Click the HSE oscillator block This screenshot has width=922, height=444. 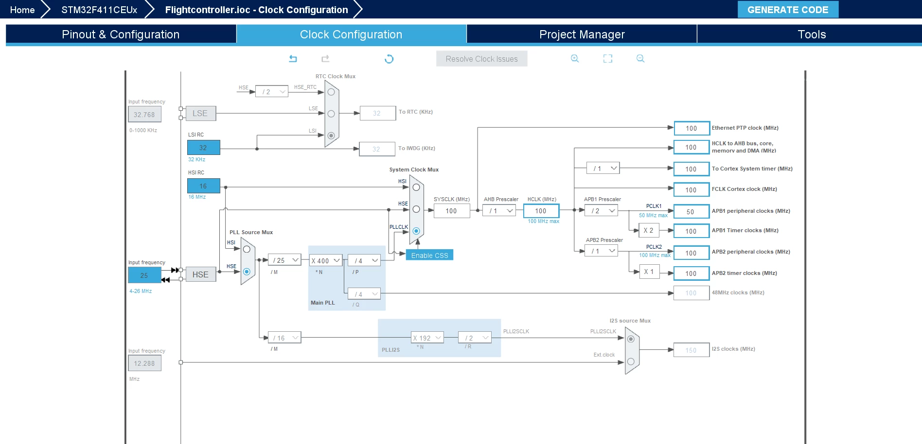200,274
